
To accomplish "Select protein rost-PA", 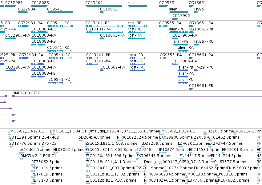I will pyautogui.click(x=137, y=70).
